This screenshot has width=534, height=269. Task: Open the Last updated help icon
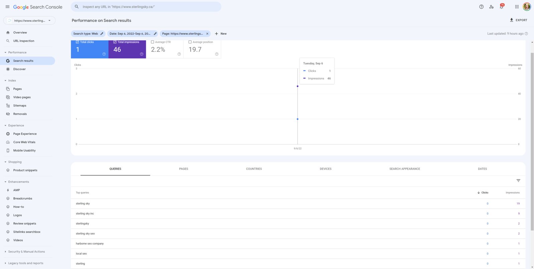pos(526,34)
